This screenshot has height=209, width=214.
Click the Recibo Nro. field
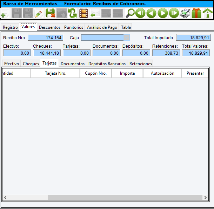(45, 38)
